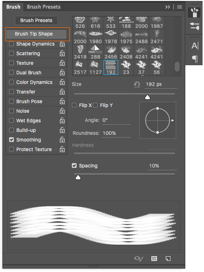This screenshot has height=272, width=204.
Task: Click the Spacing slider handle
Action: tap(78, 177)
